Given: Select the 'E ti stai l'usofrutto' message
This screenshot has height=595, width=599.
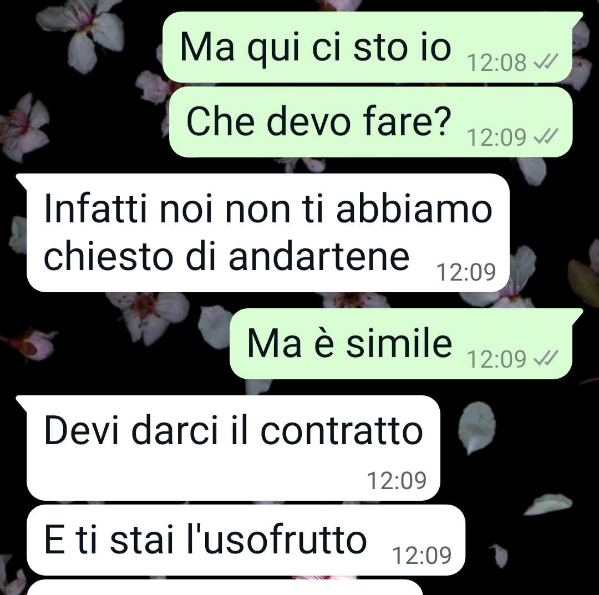Looking at the screenshot, I should [246, 540].
